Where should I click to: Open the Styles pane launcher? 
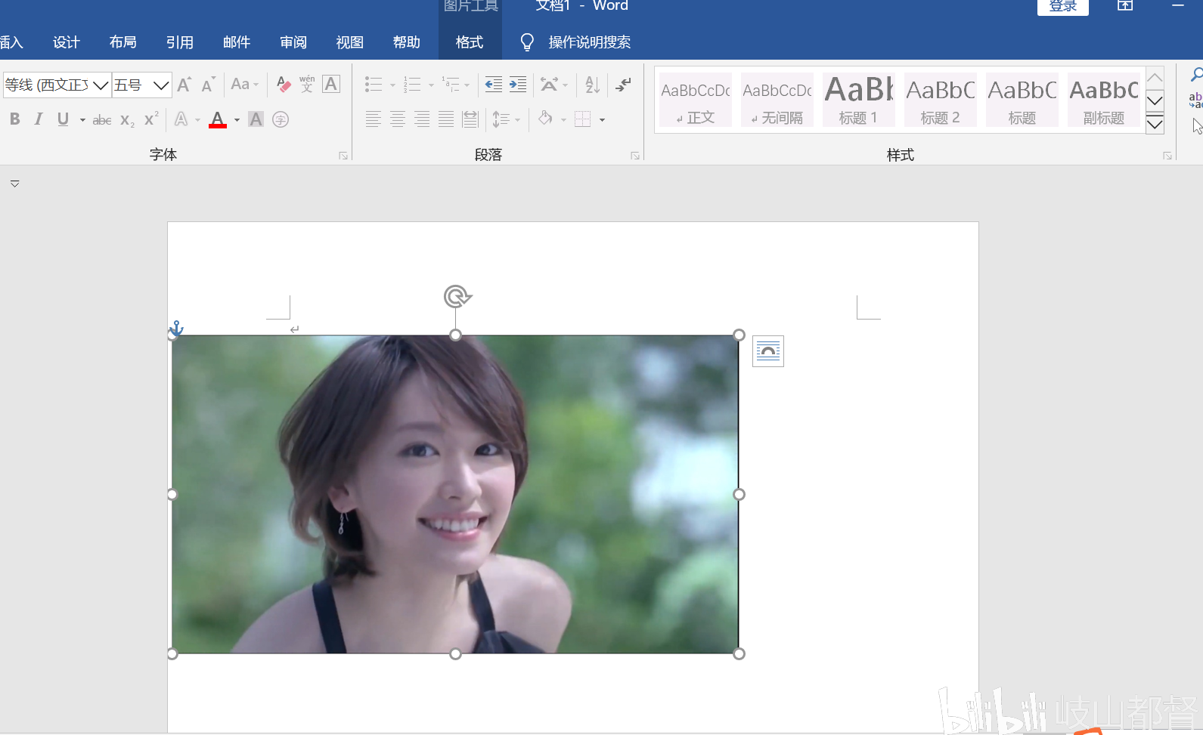1167,156
